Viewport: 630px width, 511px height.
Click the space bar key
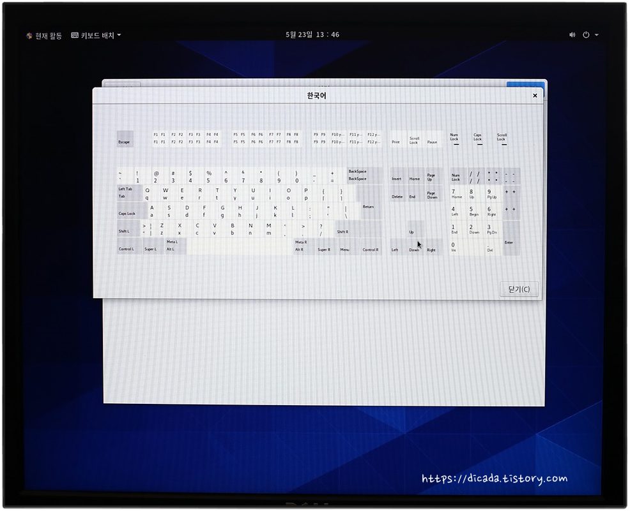(x=240, y=246)
